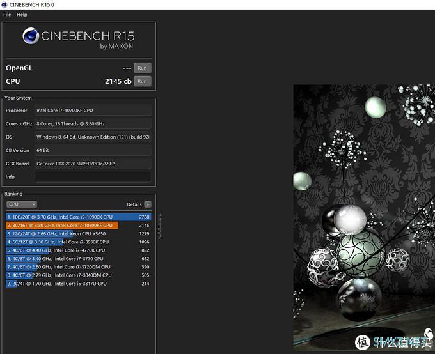Click the ranking score 1279
Screen dimensions: 435x354
coord(145,234)
